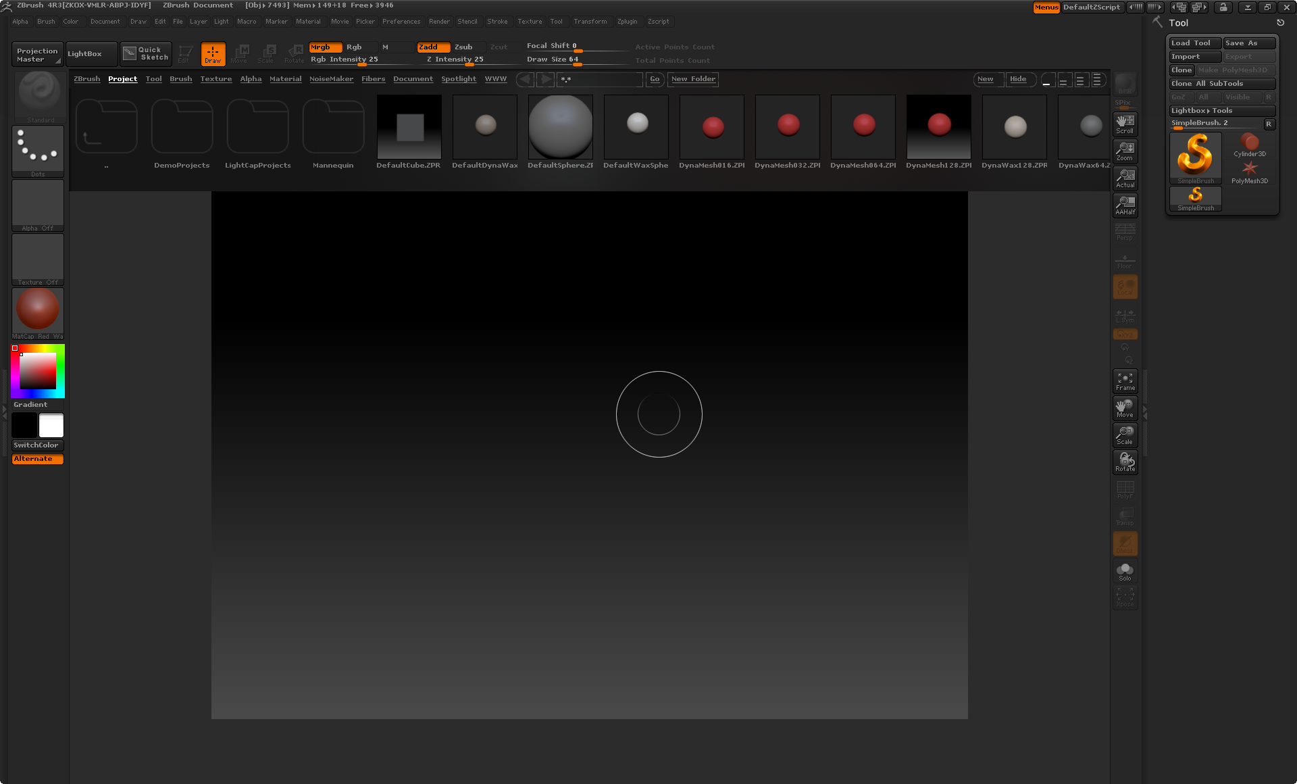Click the Zoom document icon
Image resolution: width=1297 pixels, height=784 pixels.
pyautogui.click(x=1125, y=151)
